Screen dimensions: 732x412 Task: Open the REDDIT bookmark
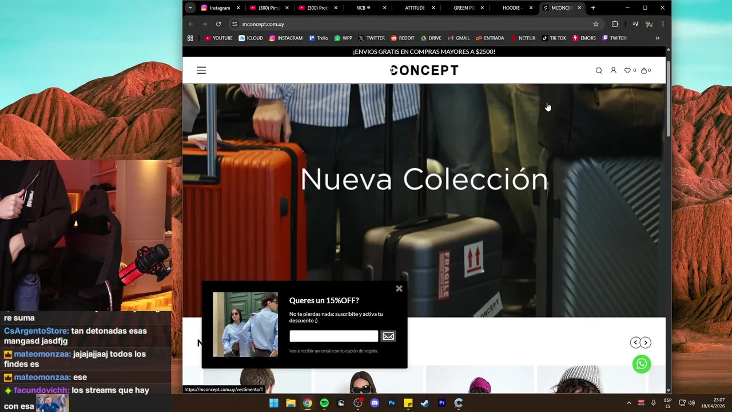coord(403,38)
